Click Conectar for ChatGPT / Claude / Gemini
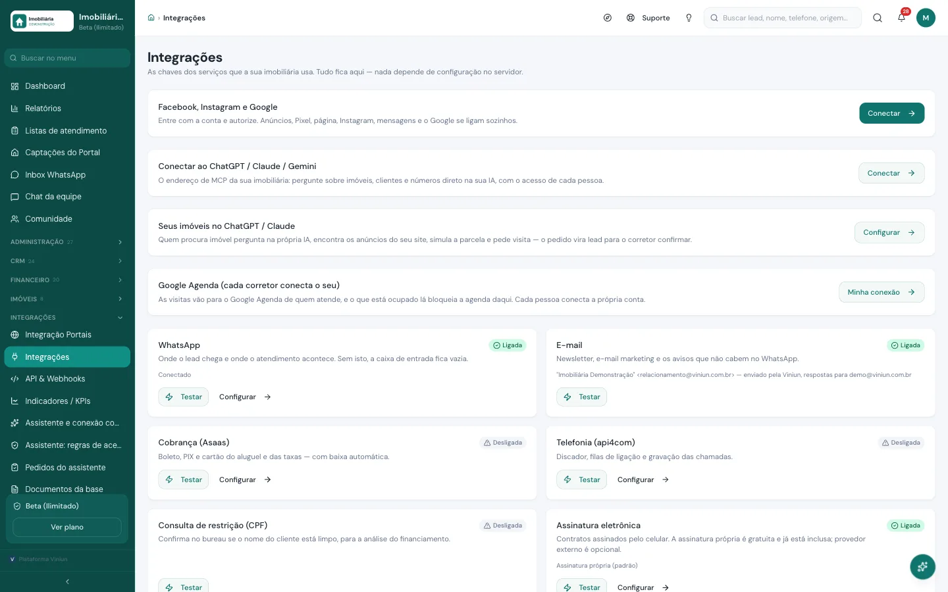 click(891, 173)
